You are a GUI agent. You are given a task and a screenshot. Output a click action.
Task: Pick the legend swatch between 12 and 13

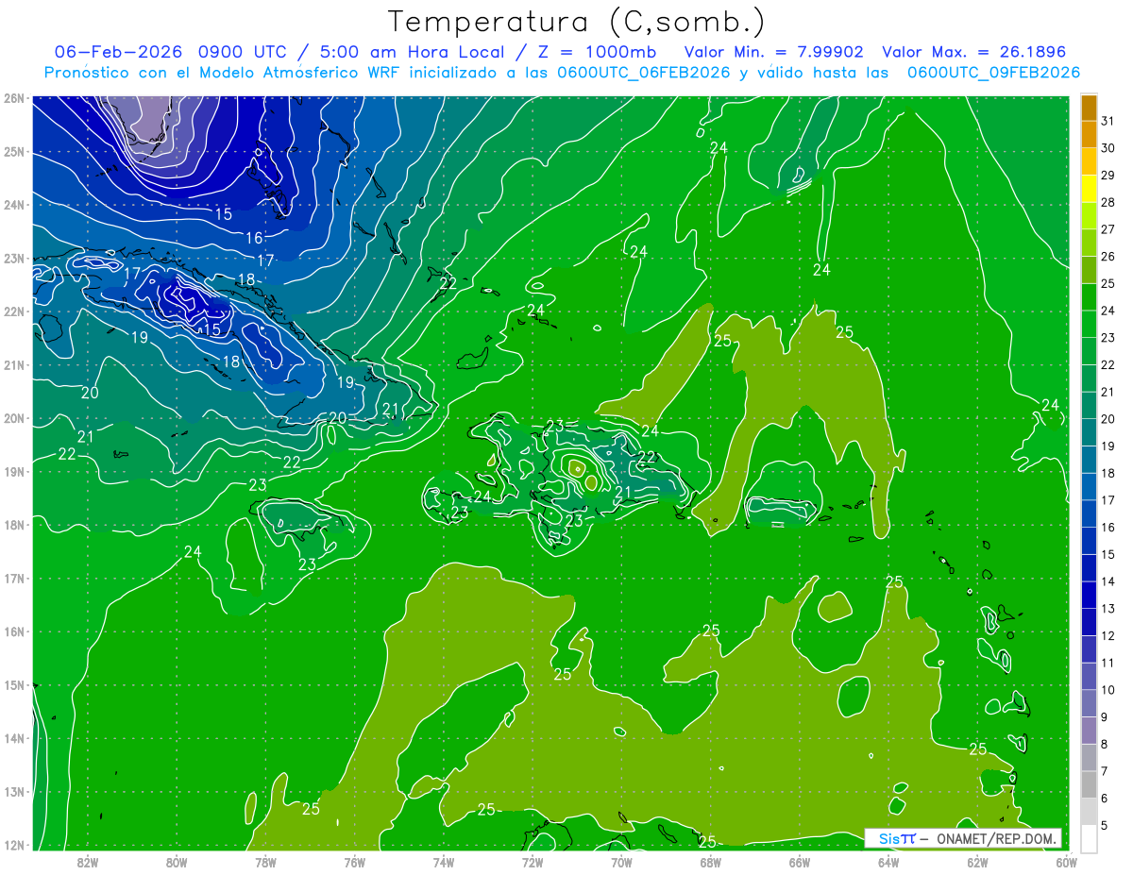[1089, 622]
